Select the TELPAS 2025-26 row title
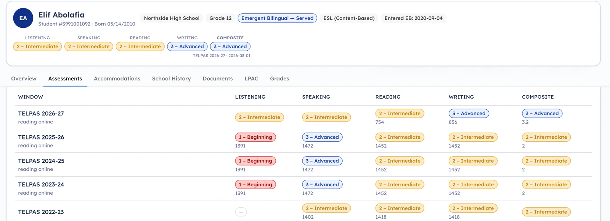Viewport: 610px width, 221px height. tap(41, 137)
